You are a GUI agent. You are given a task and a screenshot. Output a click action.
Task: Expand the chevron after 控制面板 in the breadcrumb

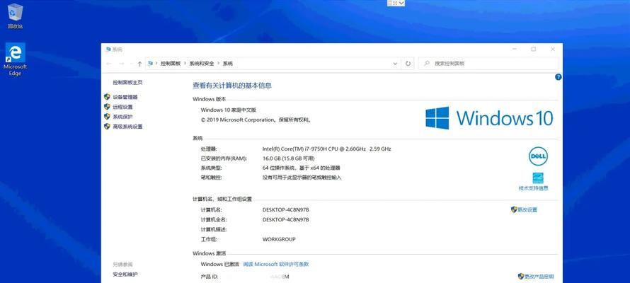(185, 64)
